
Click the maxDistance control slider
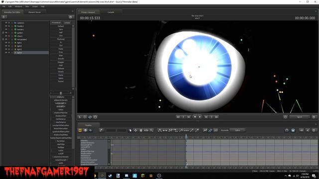(61, 122)
